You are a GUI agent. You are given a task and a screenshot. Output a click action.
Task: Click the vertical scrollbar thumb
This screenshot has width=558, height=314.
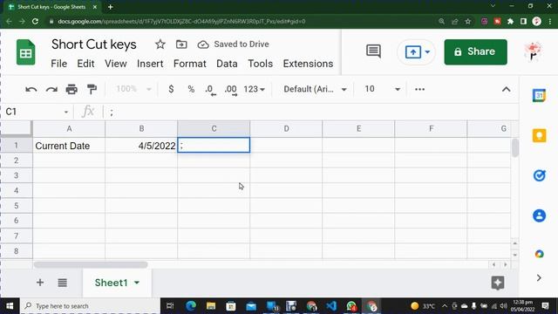pos(515,147)
